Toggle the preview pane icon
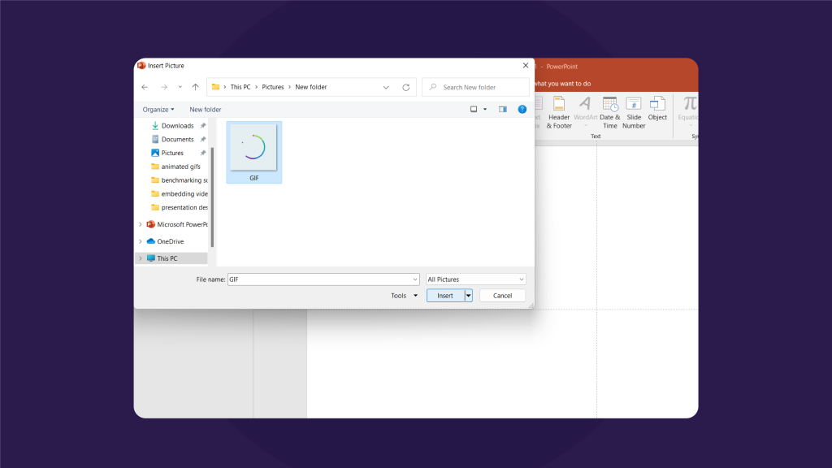This screenshot has width=832, height=468. pos(502,109)
